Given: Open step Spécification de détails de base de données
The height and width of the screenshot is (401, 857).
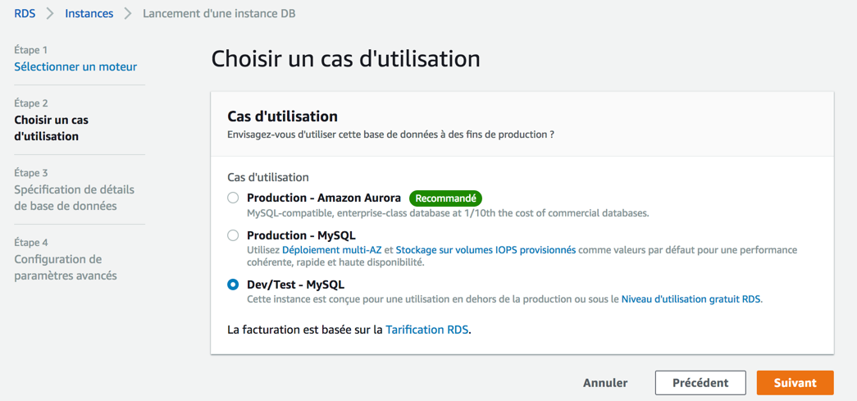Looking at the screenshot, I should 74,198.
